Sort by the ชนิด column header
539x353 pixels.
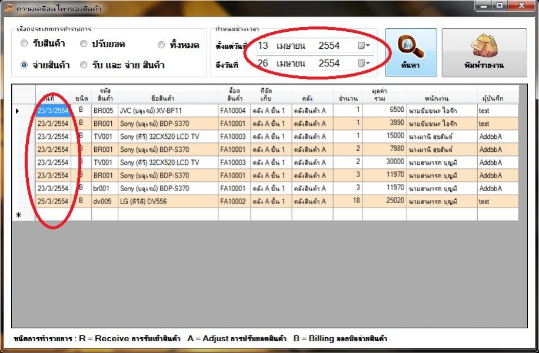pyautogui.click(x=81, y=95)
